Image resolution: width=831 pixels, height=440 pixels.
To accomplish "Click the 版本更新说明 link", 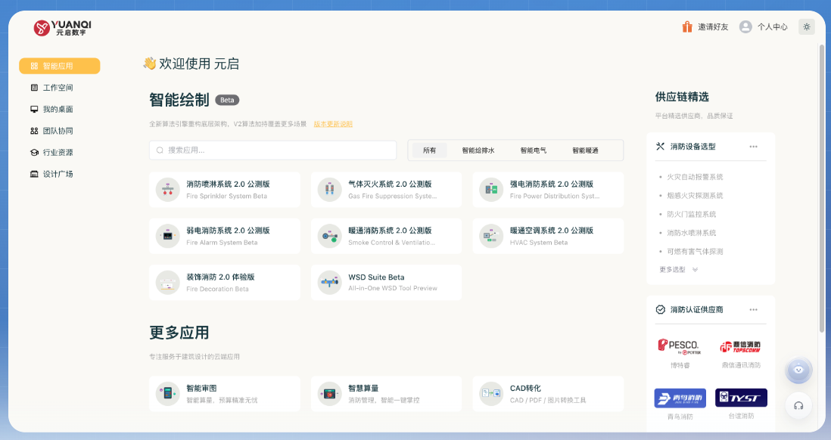I will (x=333, y=124).
